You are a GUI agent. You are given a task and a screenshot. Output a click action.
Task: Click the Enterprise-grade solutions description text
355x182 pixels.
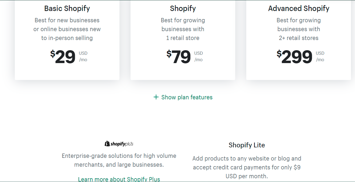119,160
